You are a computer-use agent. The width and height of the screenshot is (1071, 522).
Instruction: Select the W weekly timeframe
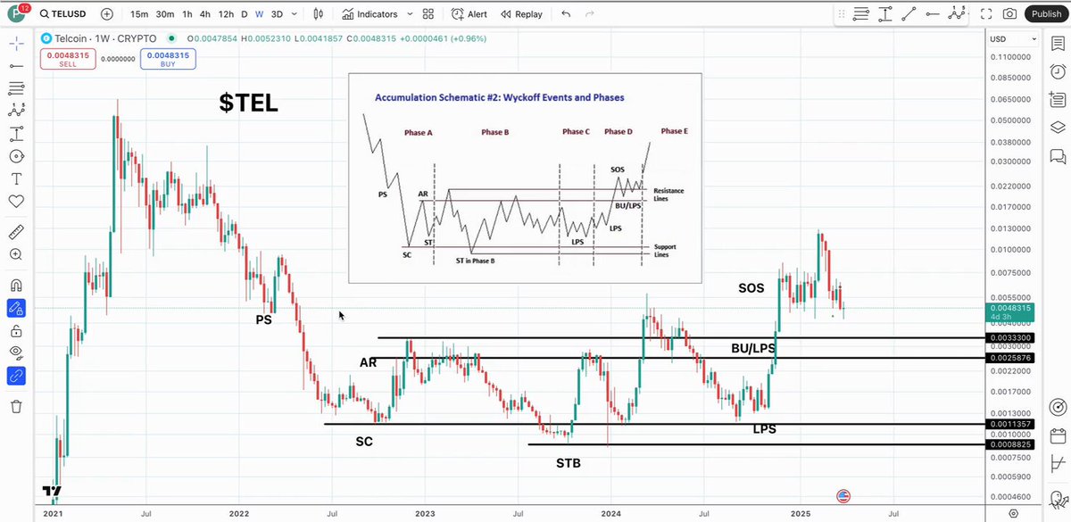259,14
